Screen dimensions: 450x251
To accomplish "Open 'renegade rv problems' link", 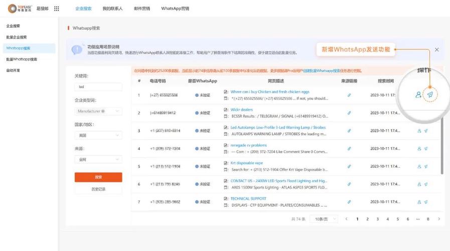I will click(x=248, y=145).
